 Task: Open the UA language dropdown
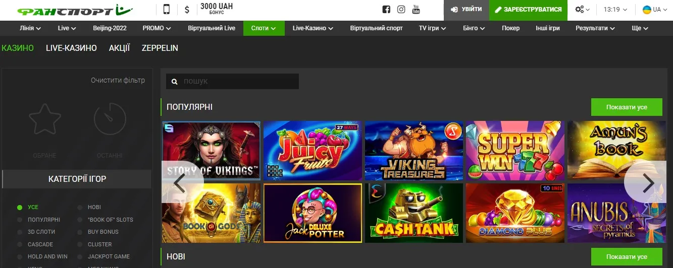tap(654, 10)
